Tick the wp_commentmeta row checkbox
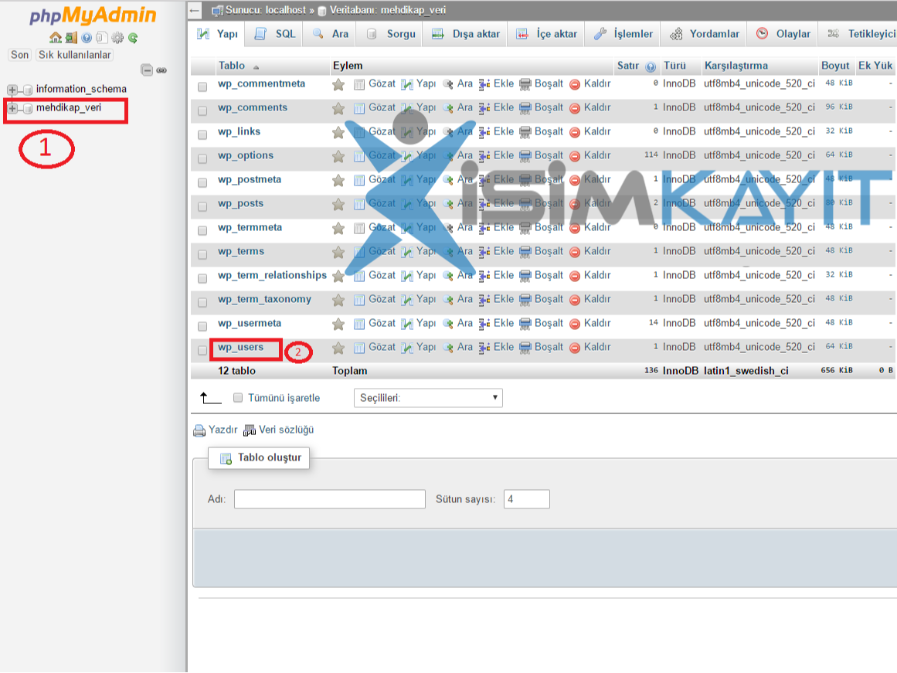897x673 pixels. (202, 87)
